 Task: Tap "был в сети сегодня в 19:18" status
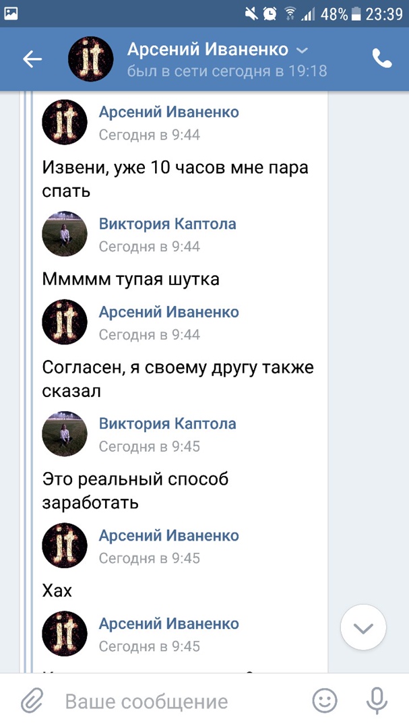coord(227,71)
